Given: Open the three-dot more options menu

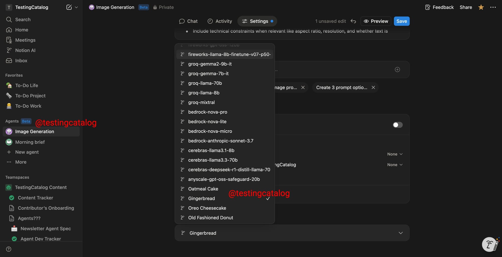Looking at the screenshot, I should tap(493, 7).
